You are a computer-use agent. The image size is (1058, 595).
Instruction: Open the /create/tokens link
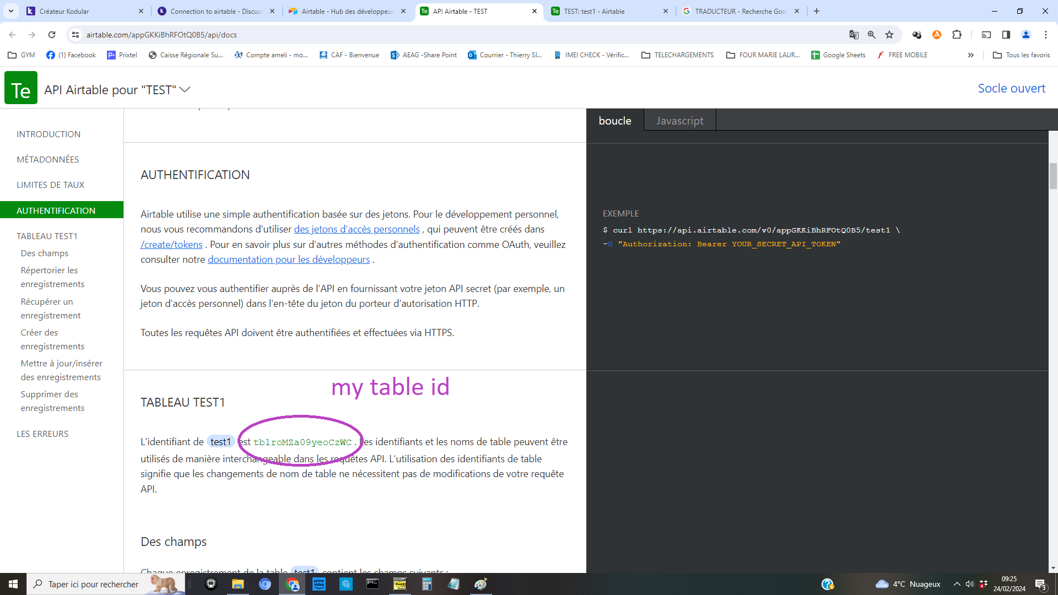click(x=171, y=244)
